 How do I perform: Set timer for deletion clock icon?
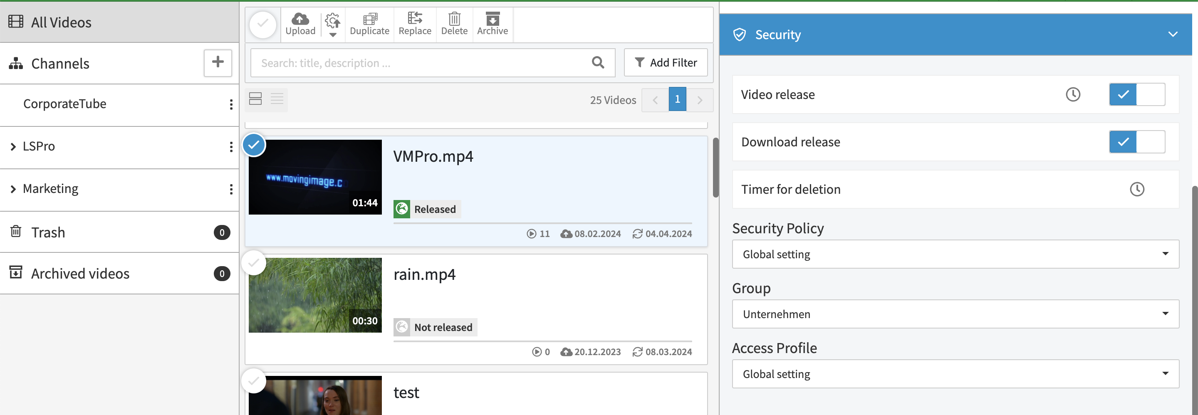tap(1136, 190)
